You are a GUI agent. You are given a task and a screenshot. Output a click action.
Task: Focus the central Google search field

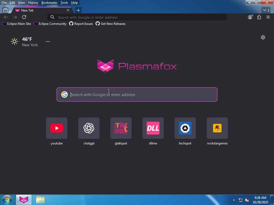click(137, 94)
